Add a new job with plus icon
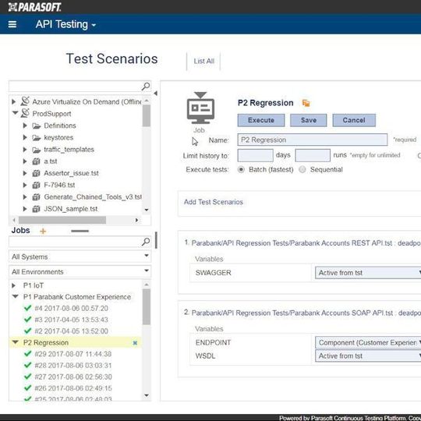Screen dimensions: 421x421 click(x=43, y=231)
